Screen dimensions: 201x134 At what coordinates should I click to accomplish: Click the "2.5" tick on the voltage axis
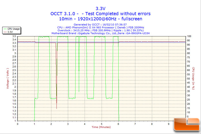click(14, 70)
